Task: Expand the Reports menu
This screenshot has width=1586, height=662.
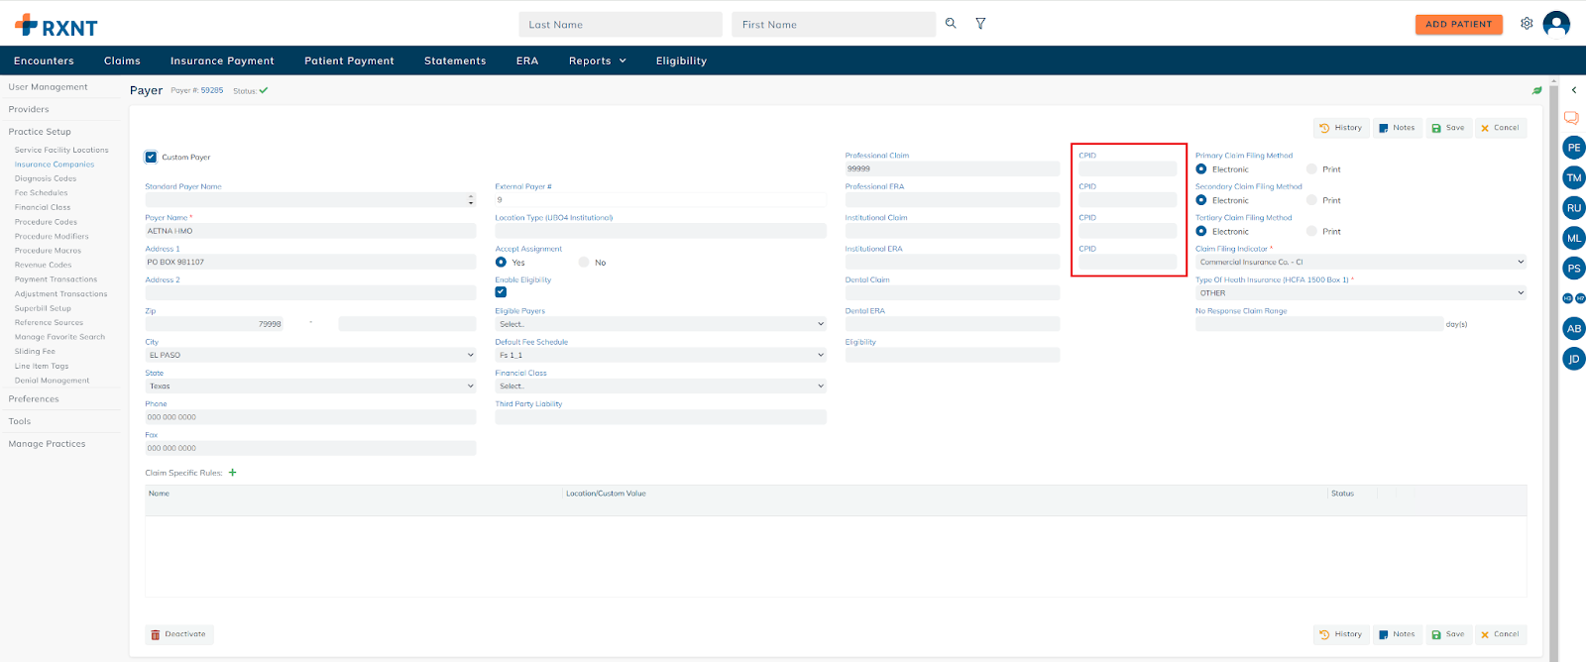Action: point(598,60)
